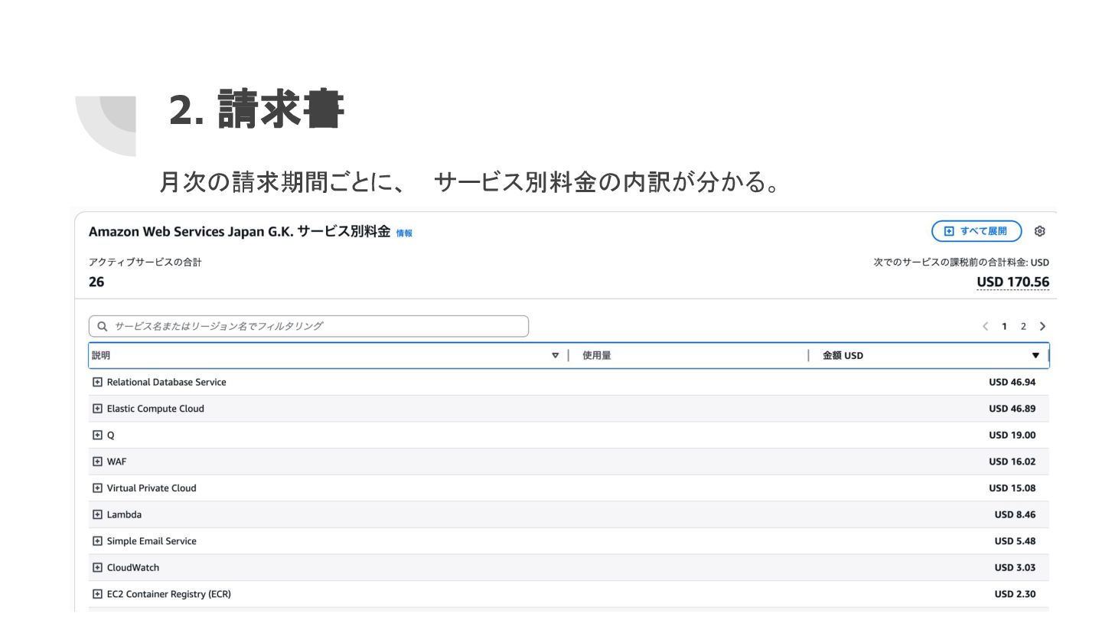
Task: Select the USD 2.30 amount
Action: [1015, 594]
